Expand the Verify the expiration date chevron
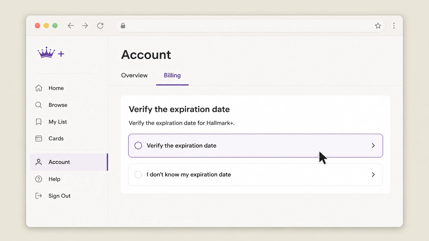 point(373,146)
